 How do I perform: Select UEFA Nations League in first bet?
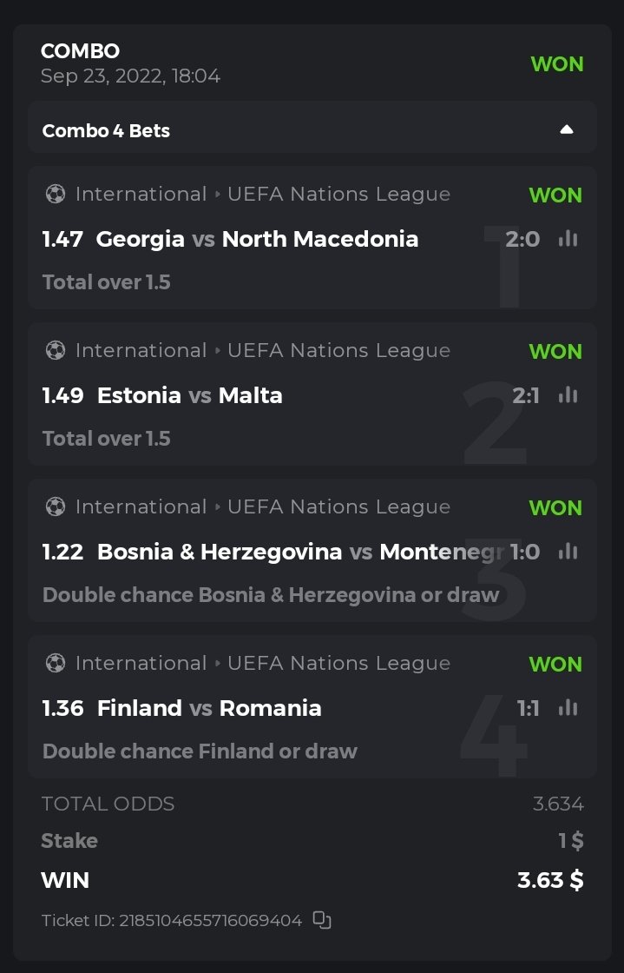[338, 194]
